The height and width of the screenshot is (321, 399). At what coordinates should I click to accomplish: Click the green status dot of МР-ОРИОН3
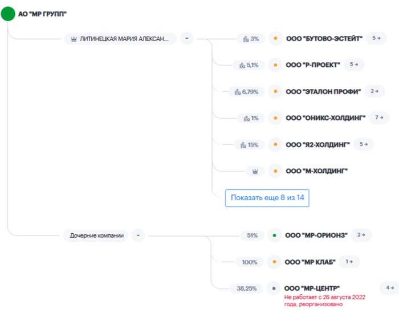(275, 235)
